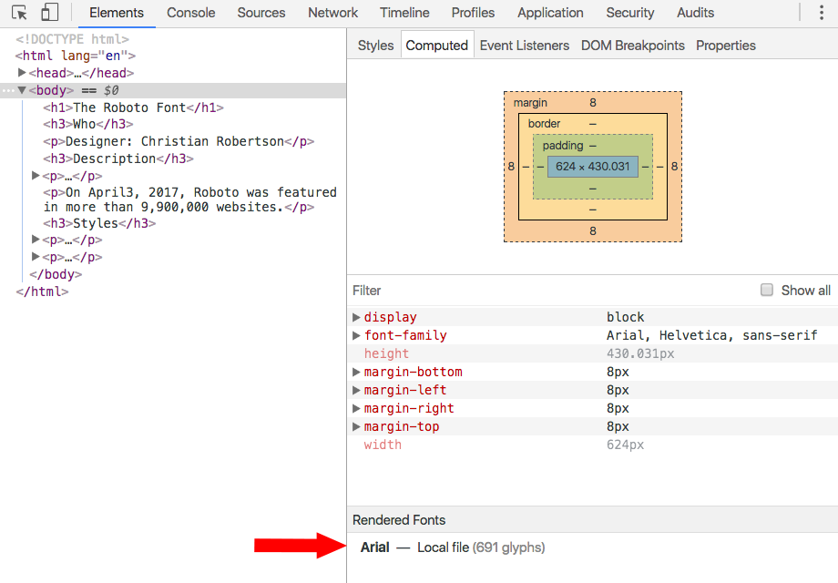The height and width of the screenshot is (583, 838).
Task: Select the Computed sidebar tab
Action: pyautogui.click(x=436, y=46)
